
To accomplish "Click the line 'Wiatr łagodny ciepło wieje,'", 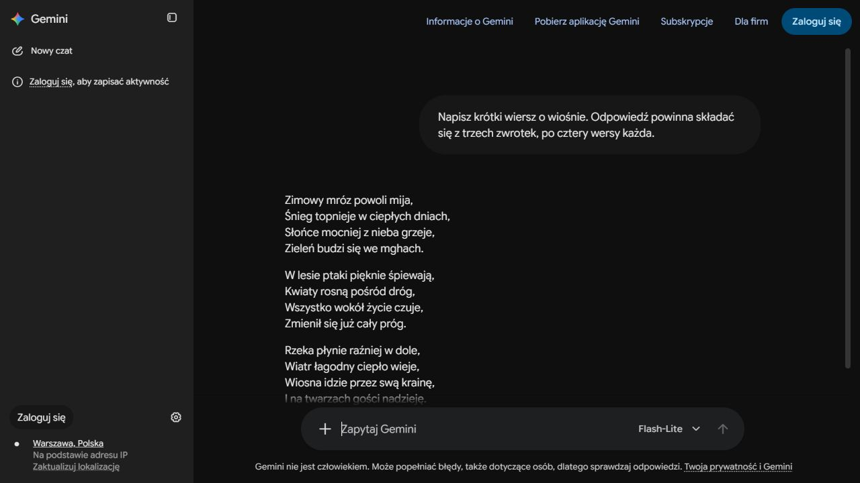I will 352,366.
